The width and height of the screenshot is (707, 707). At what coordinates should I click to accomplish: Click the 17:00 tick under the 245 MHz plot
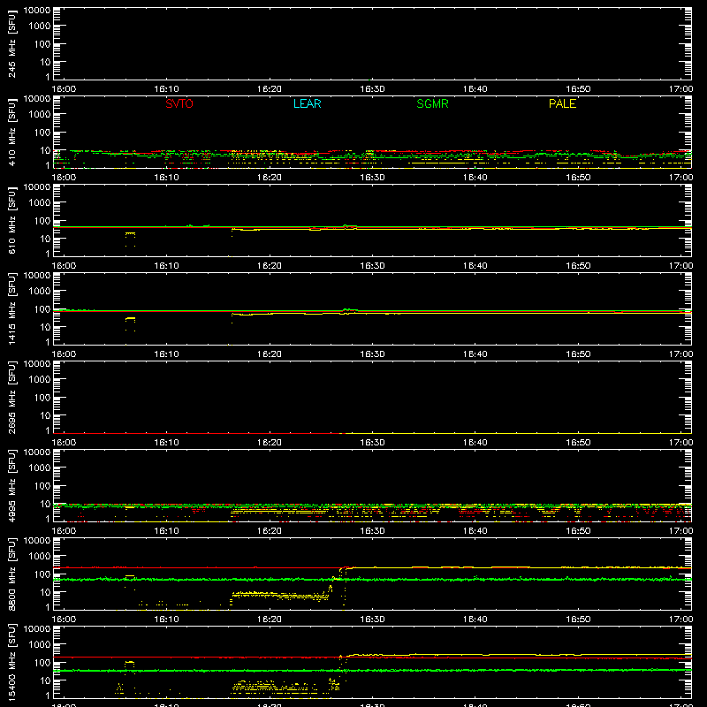680,89
